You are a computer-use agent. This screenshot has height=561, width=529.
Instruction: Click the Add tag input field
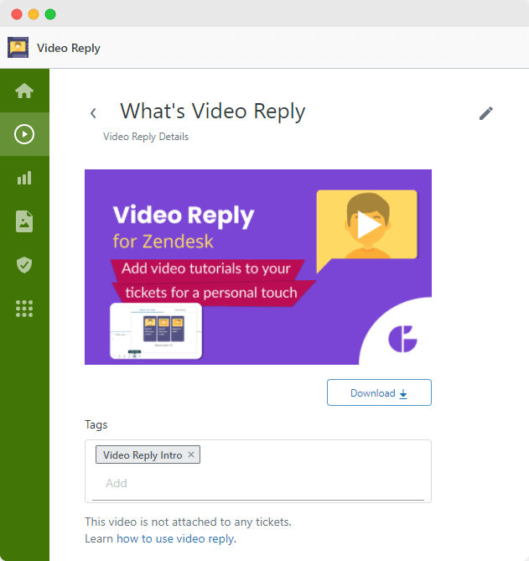click(x=258, y=483)
